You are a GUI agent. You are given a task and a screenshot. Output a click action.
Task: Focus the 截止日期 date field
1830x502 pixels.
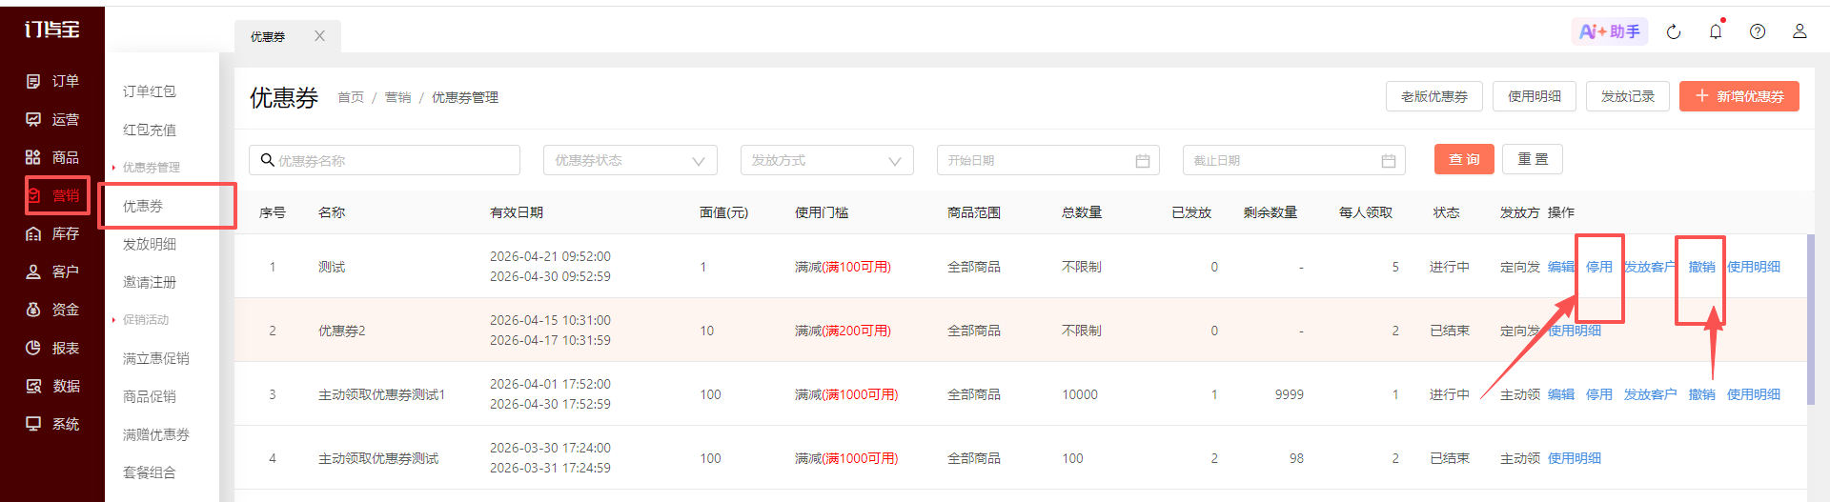1294,160
